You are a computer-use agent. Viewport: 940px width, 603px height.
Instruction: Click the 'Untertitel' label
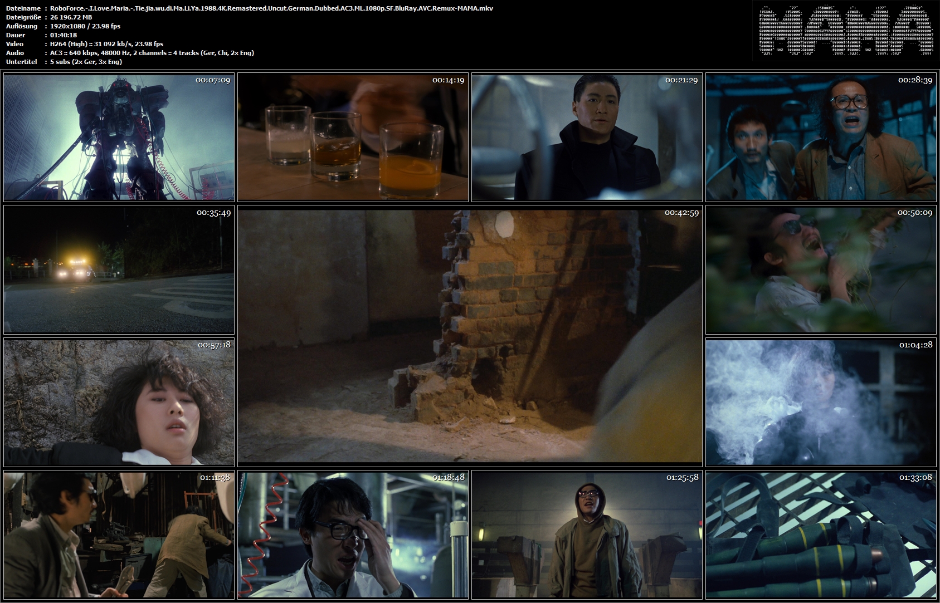click(x=21, y=62)
